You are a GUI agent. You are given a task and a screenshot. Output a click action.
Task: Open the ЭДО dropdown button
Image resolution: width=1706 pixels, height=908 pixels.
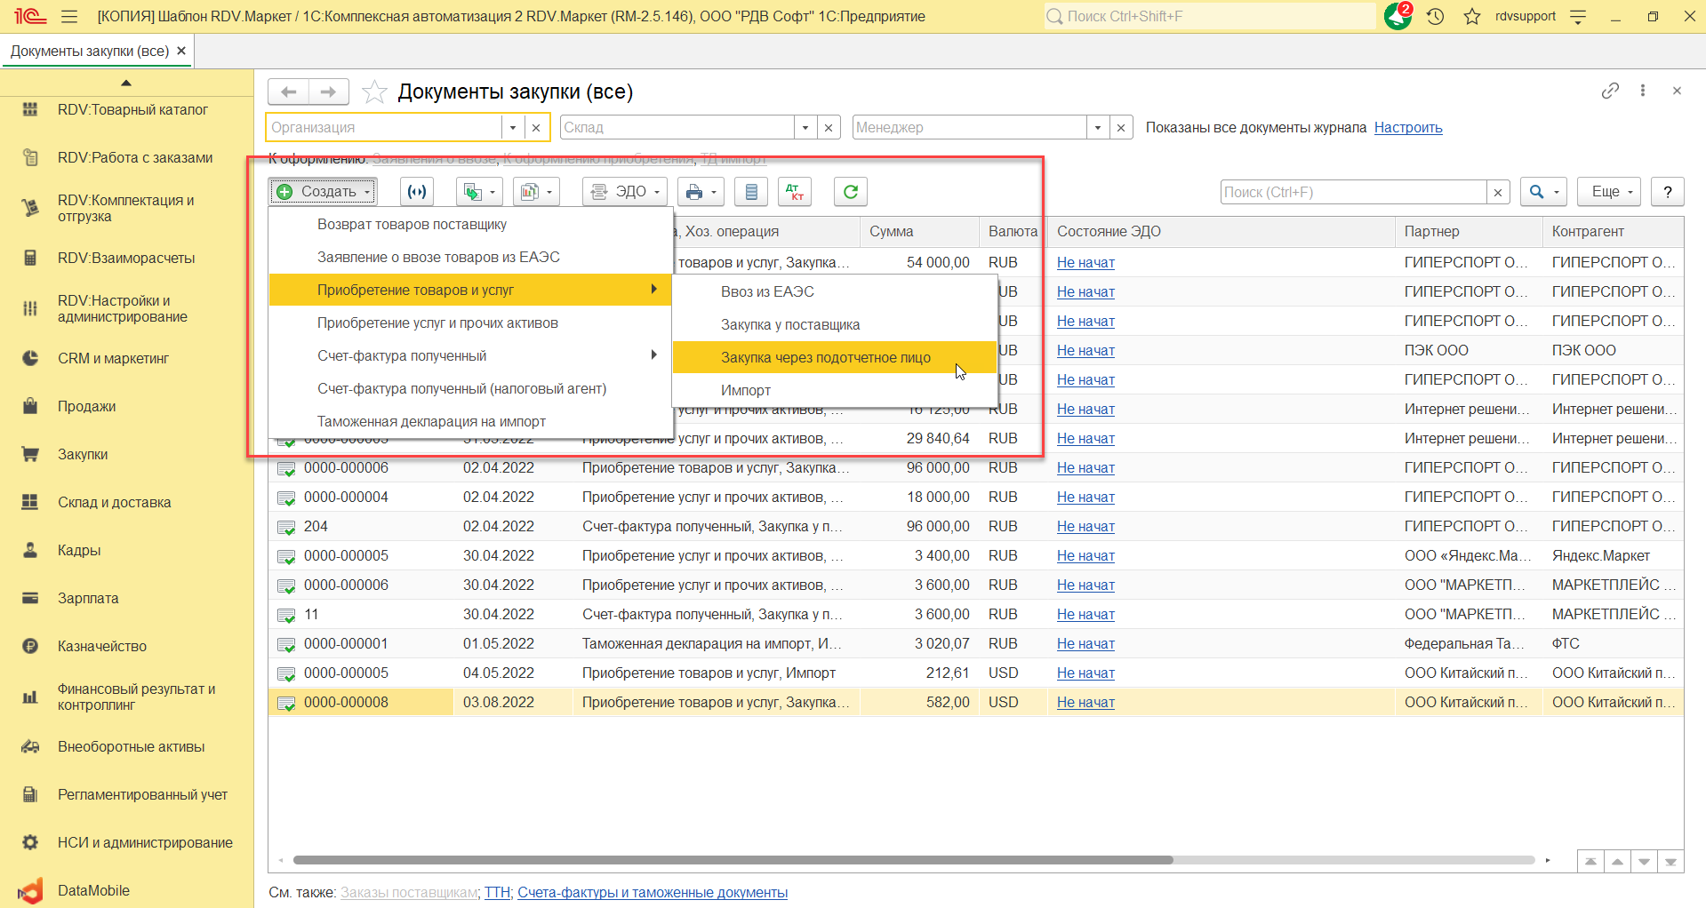coord(625,192)
